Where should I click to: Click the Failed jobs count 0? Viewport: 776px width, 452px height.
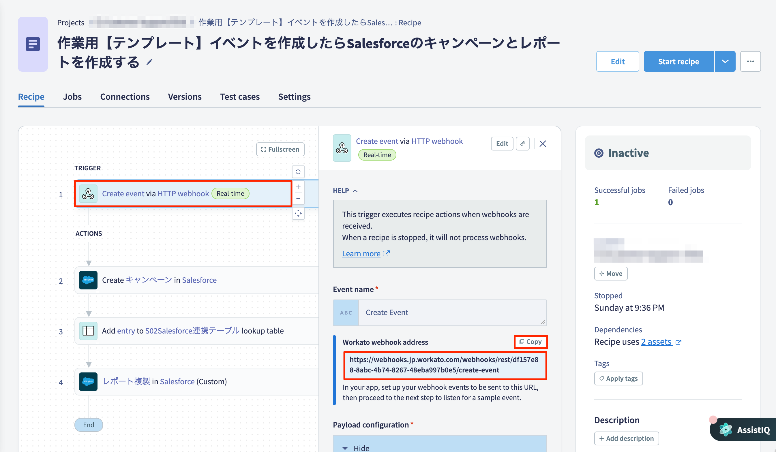670,202
